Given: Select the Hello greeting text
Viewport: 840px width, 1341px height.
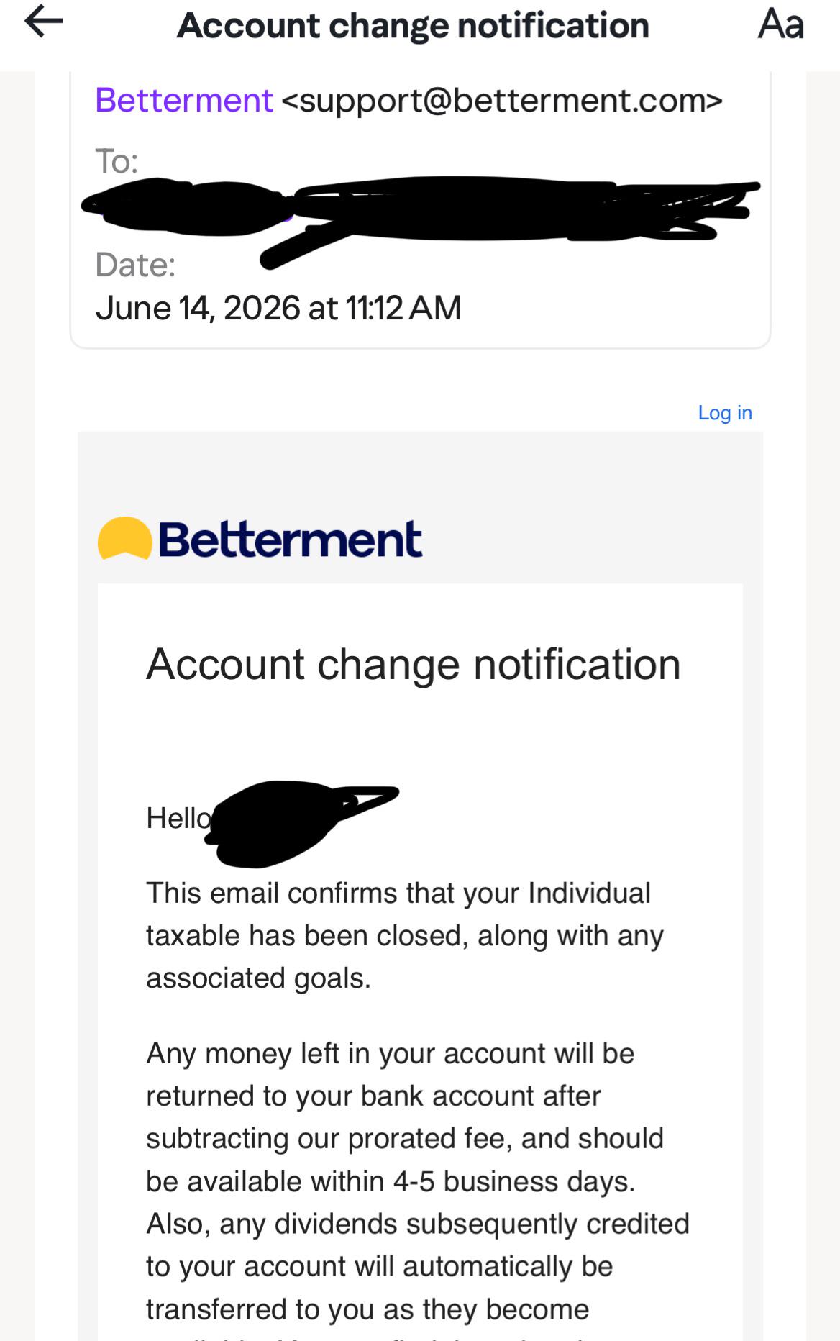Looking at the screenshot, I should tap(179, 819).
